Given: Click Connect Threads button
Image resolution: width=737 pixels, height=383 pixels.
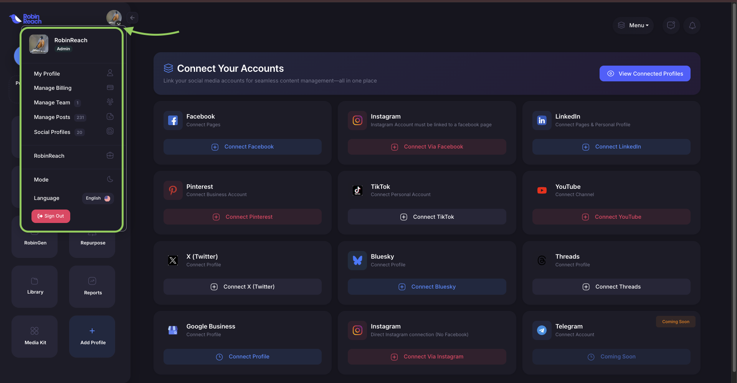Looking at the screenshot, I should click(x=611, y=287).
